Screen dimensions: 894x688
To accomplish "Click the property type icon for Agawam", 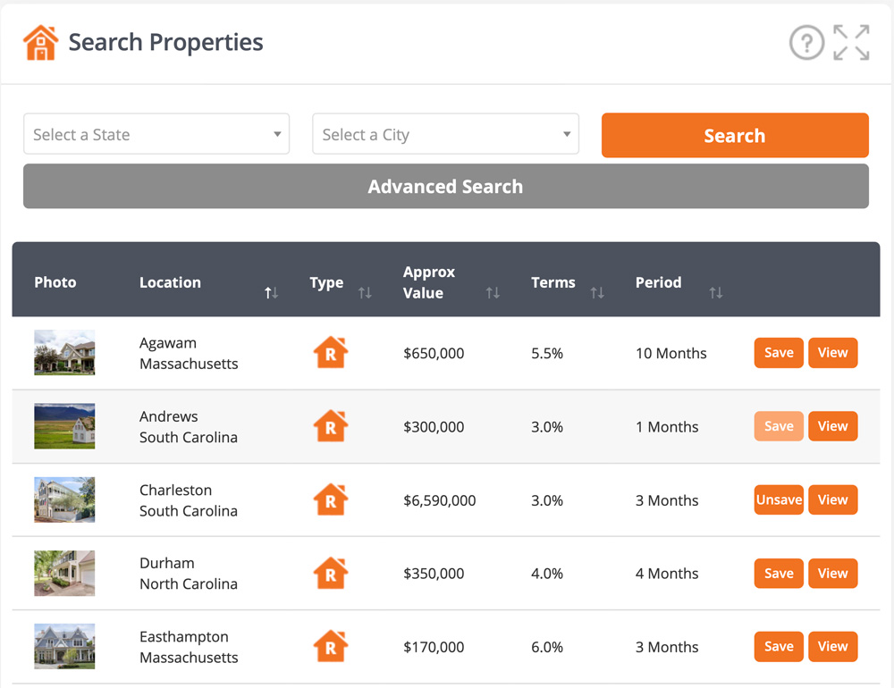I will (331, 353).
